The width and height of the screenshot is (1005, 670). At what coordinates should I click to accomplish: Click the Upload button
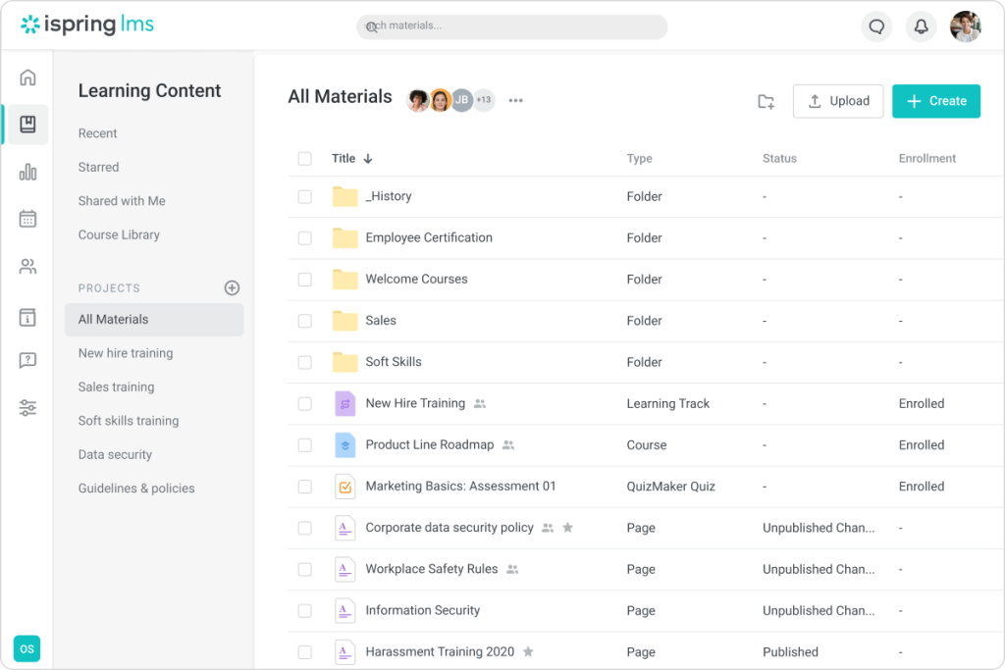pyautogui.click(x=838, y=101)
